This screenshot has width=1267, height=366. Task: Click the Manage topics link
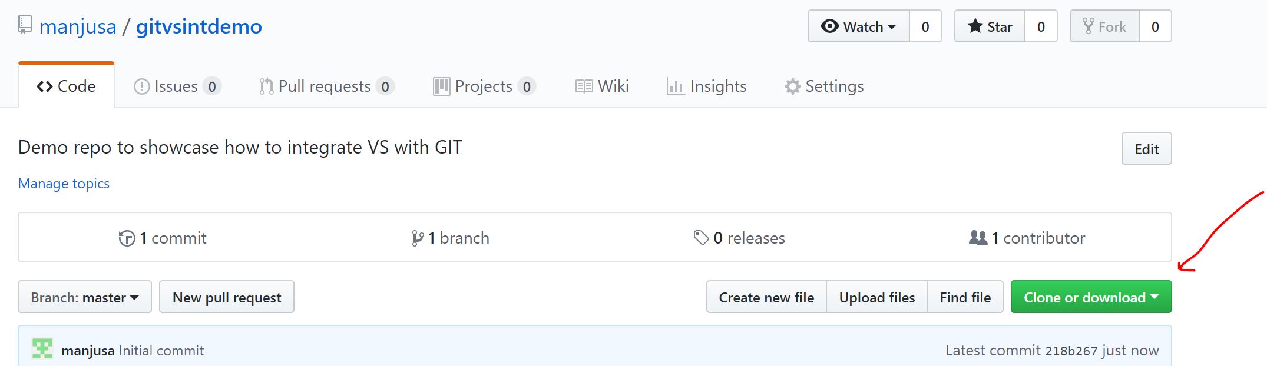point(64,184)
